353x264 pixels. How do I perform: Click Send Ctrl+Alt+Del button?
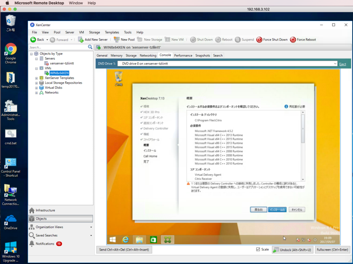pos(124,250)
